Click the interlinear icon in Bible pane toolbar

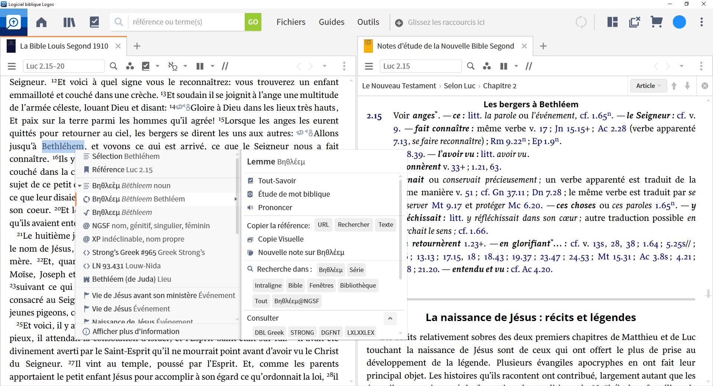pos(173,66)
